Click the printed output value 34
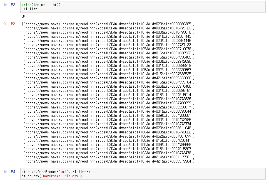269x185 pixels. pos(24,17)
